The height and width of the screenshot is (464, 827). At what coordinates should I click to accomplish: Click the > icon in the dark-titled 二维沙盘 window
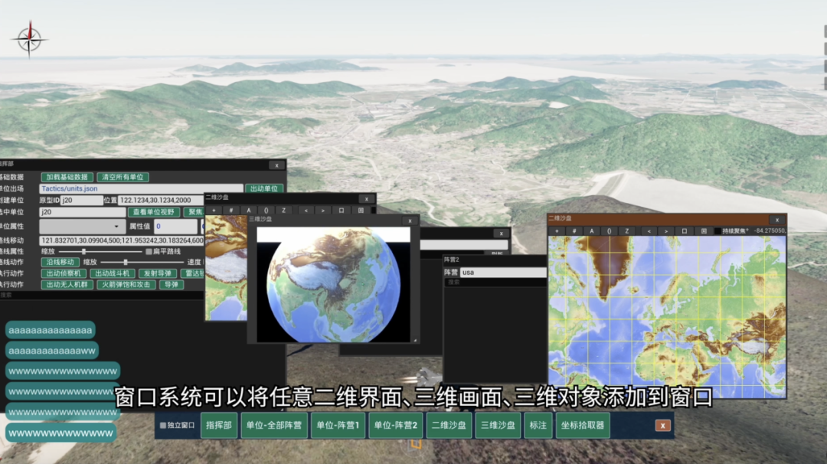tap(323, 211)
